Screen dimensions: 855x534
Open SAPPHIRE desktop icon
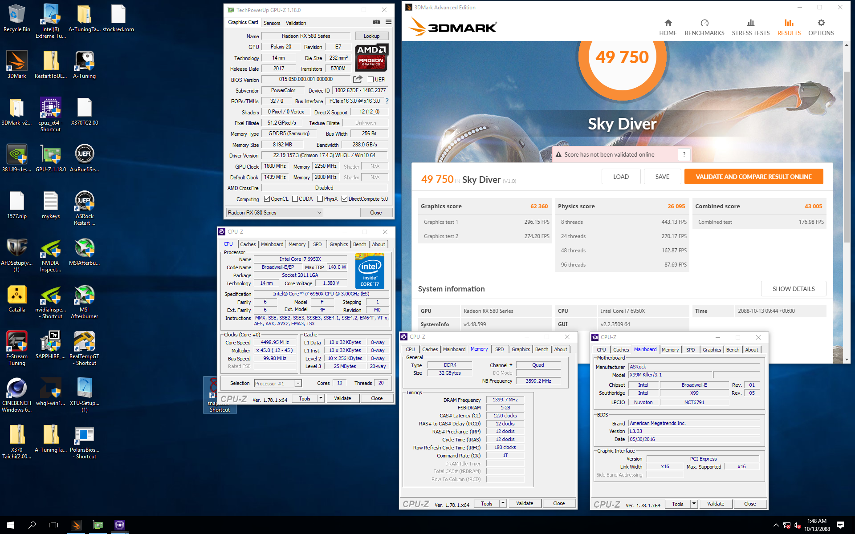click(50, 345)
